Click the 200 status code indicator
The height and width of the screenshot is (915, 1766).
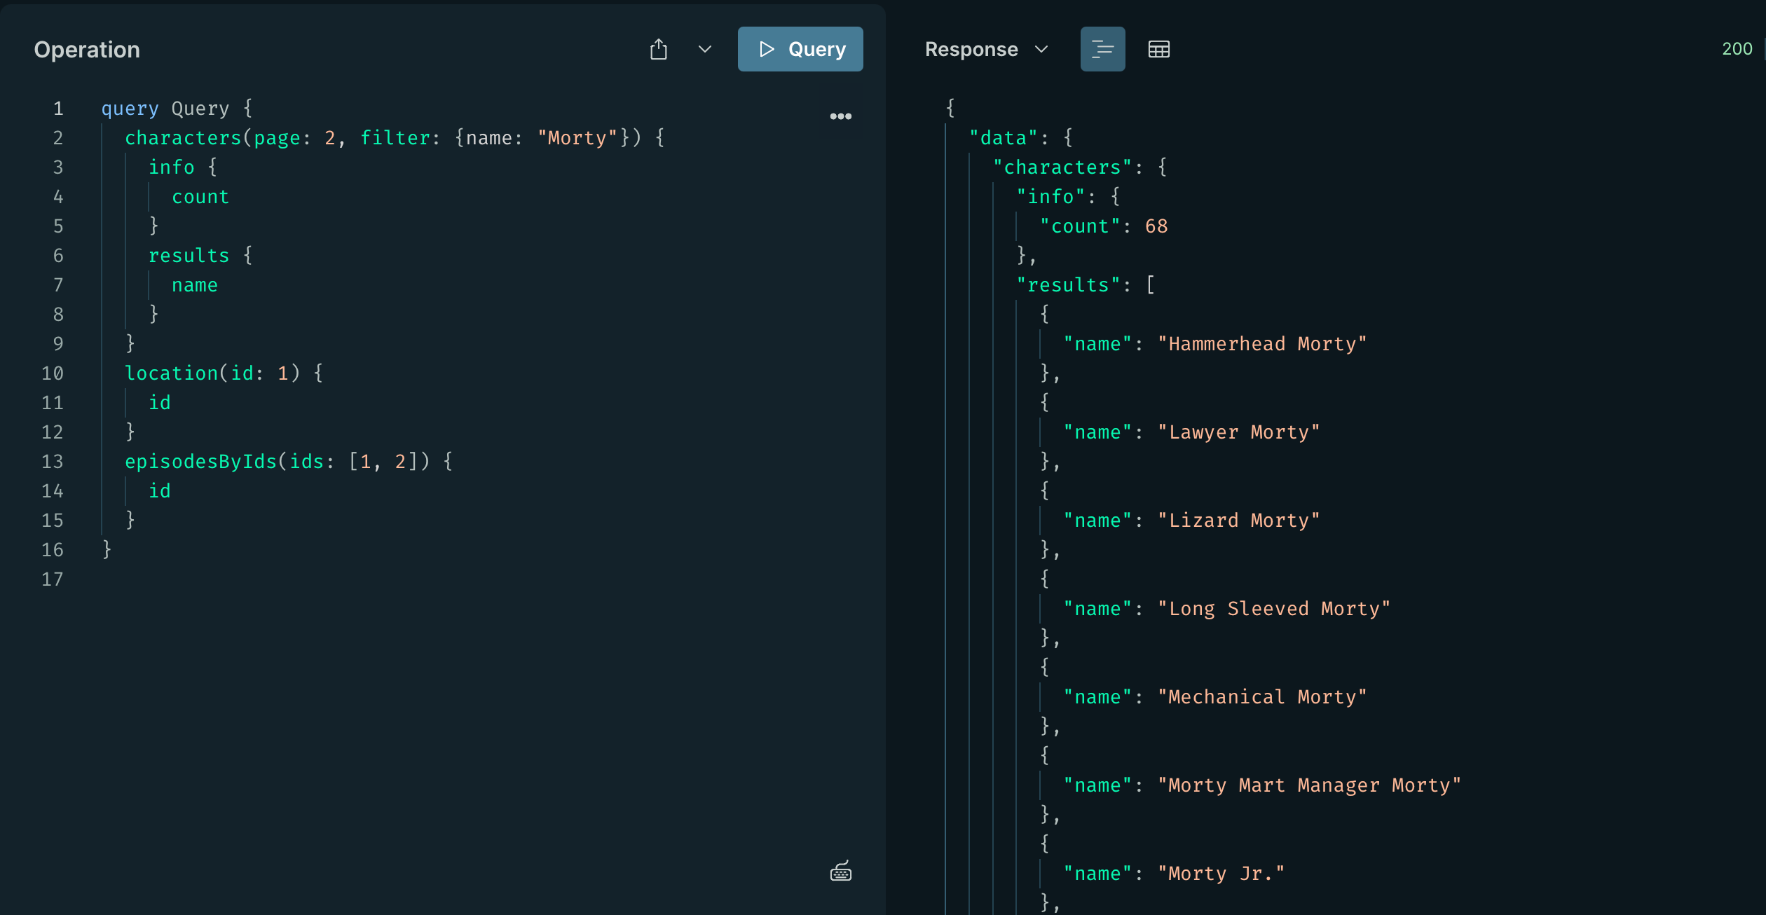pyautogui.click(x=1737, y=49)
